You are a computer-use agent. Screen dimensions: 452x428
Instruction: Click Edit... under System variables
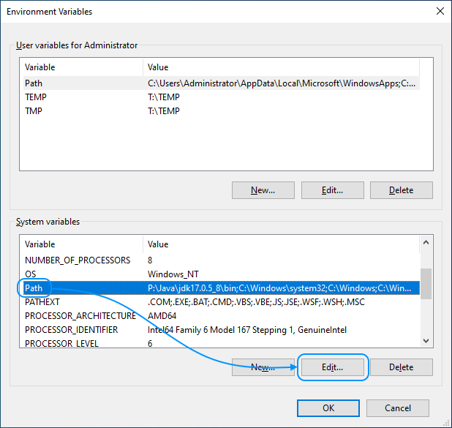pyautogui.click(x=332, y=367)
